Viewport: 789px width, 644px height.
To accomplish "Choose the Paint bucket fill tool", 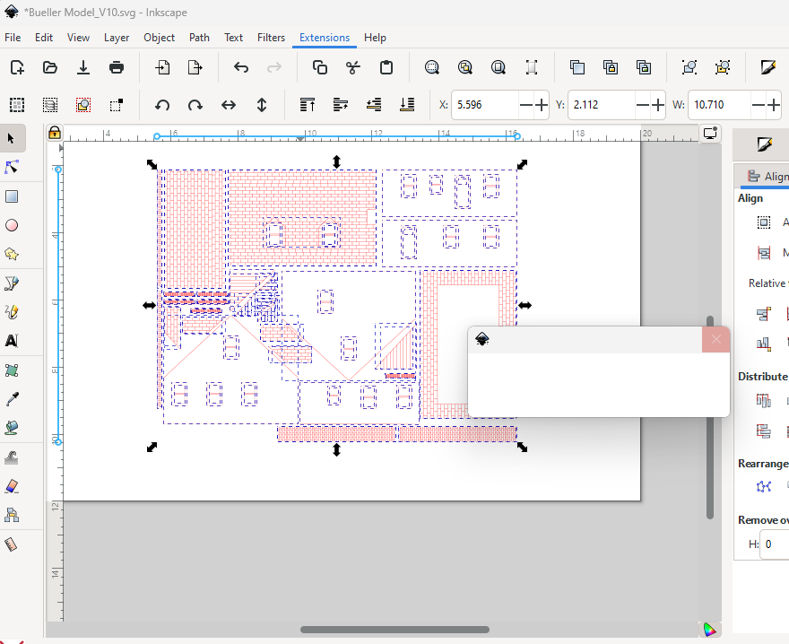I will [x=12, y=428].
